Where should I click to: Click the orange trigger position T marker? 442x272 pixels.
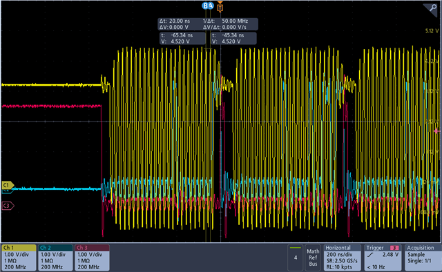point(220,8)
